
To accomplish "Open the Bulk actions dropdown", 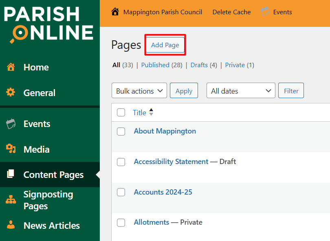I will click(139, 91).
